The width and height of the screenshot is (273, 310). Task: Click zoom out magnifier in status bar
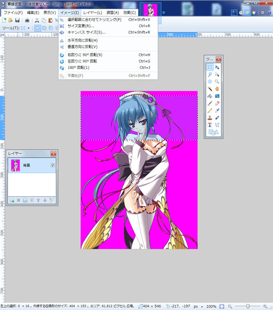230,306
